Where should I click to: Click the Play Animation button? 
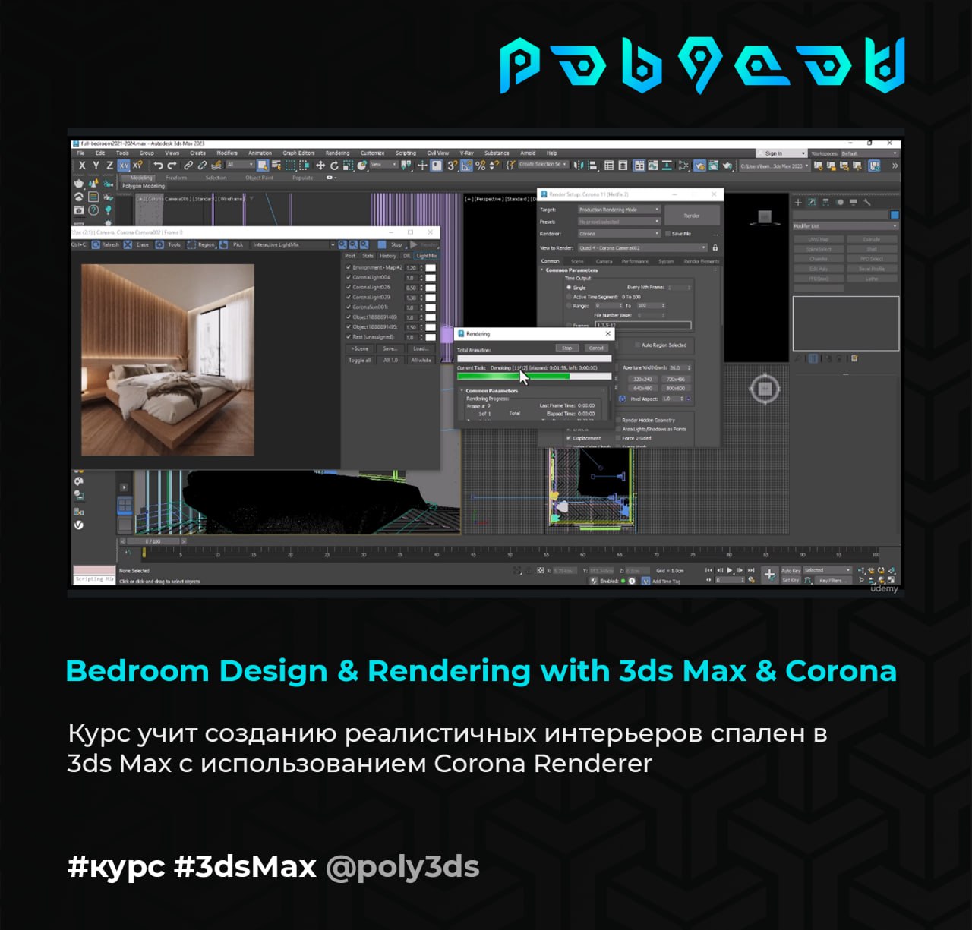coord(730,570)
